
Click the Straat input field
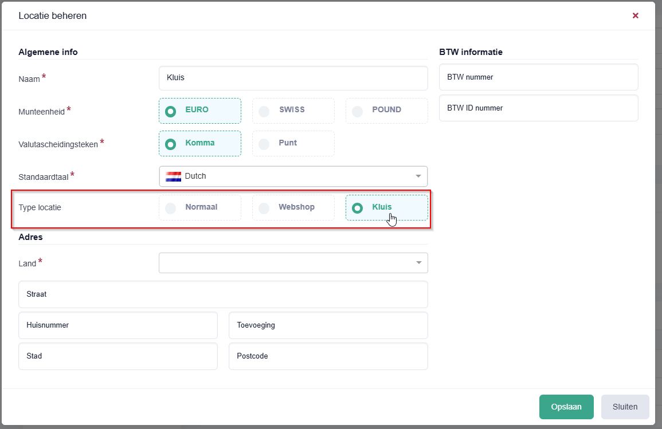pyautogui.click(x=223, y=294)
